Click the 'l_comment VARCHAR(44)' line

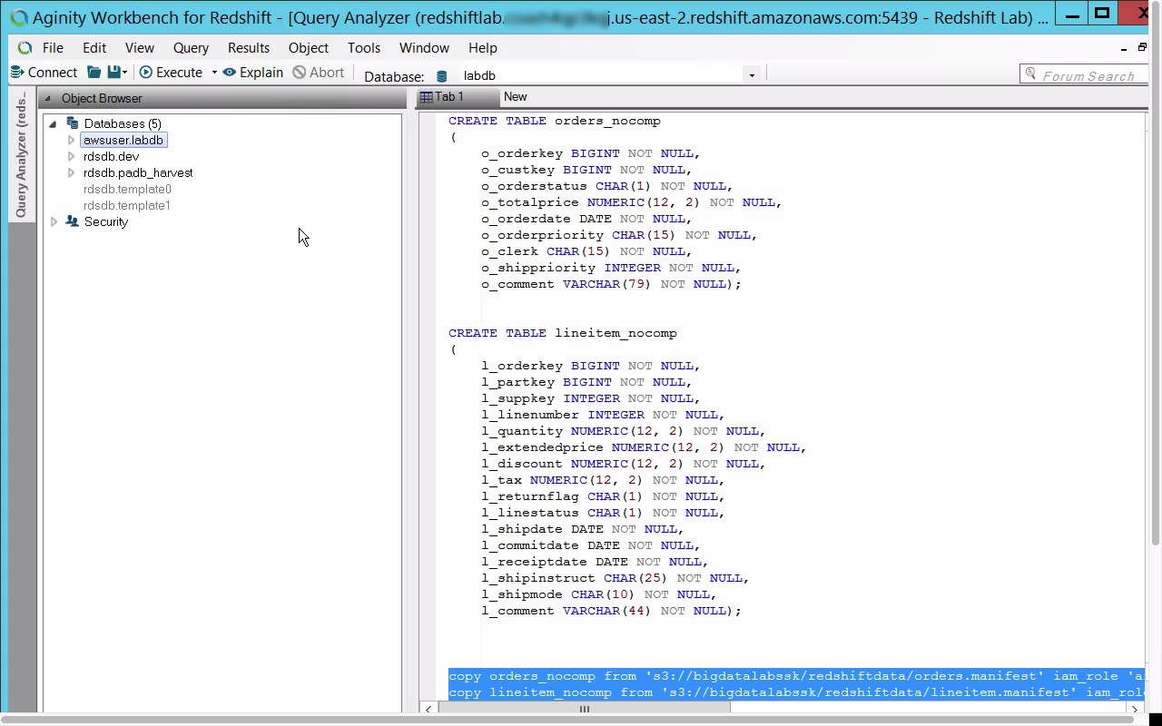611,611
